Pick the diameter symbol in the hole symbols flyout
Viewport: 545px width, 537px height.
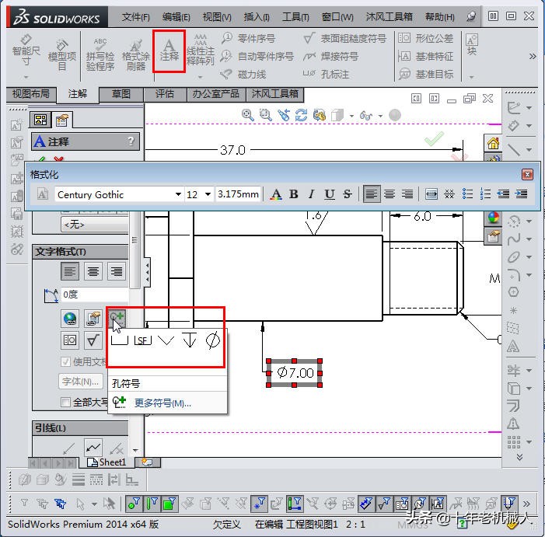coord(213,340)
